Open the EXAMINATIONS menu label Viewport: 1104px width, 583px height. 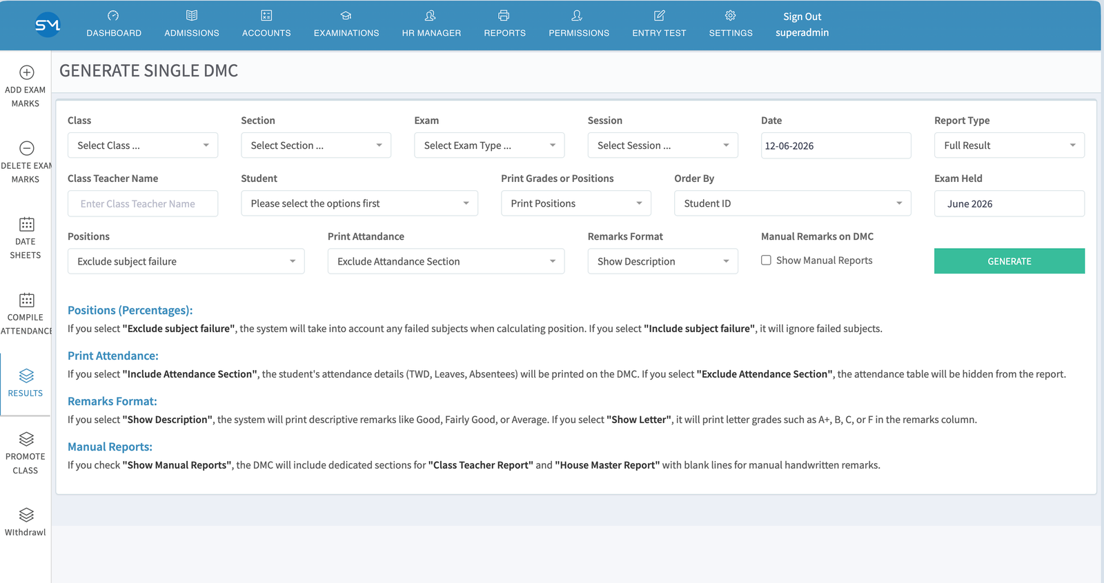[346, 33]
